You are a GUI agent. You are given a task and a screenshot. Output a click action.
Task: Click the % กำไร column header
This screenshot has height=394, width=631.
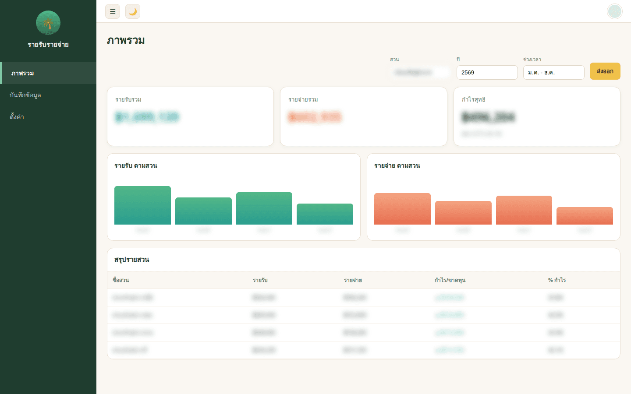click(x=557, y=280)
